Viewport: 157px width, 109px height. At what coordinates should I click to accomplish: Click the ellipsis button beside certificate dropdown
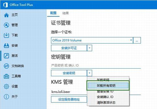[x=137, y=40]
